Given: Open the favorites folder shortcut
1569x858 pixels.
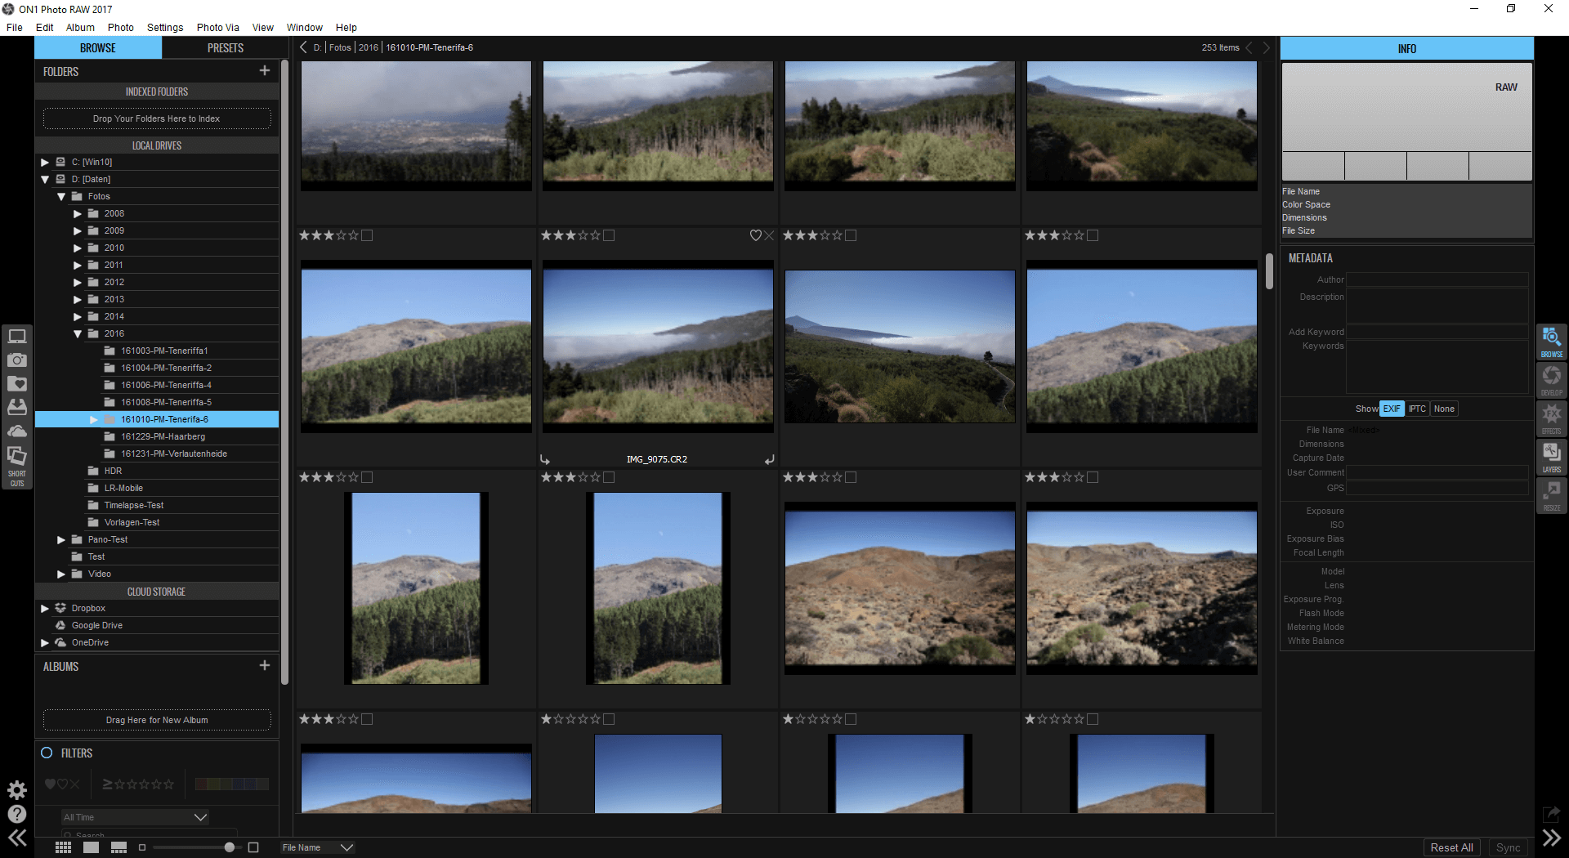Looking at the screenshot, I should [17, 383].
